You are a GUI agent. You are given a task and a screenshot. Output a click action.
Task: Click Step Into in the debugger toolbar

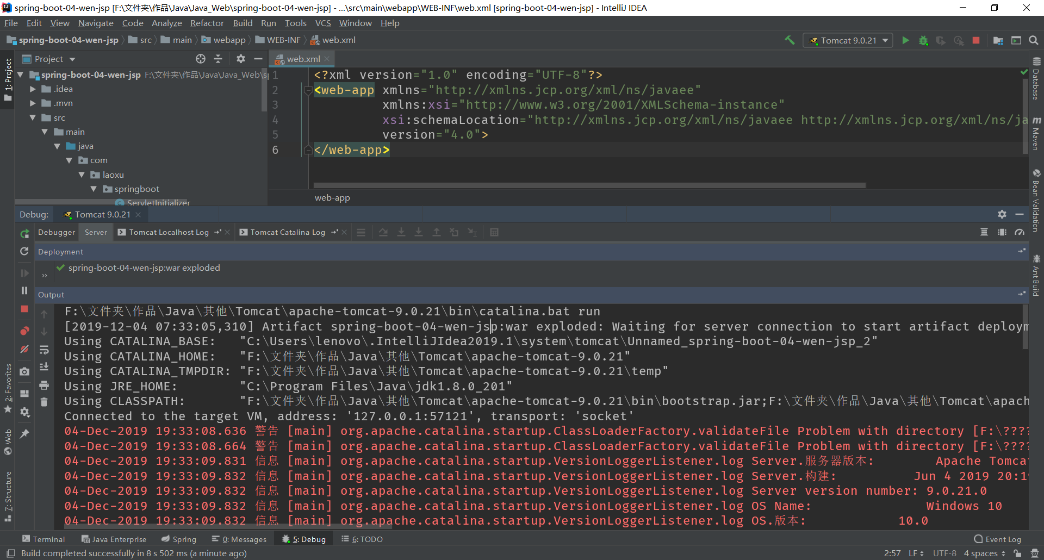pyautogui.click(x=401, y=232)
